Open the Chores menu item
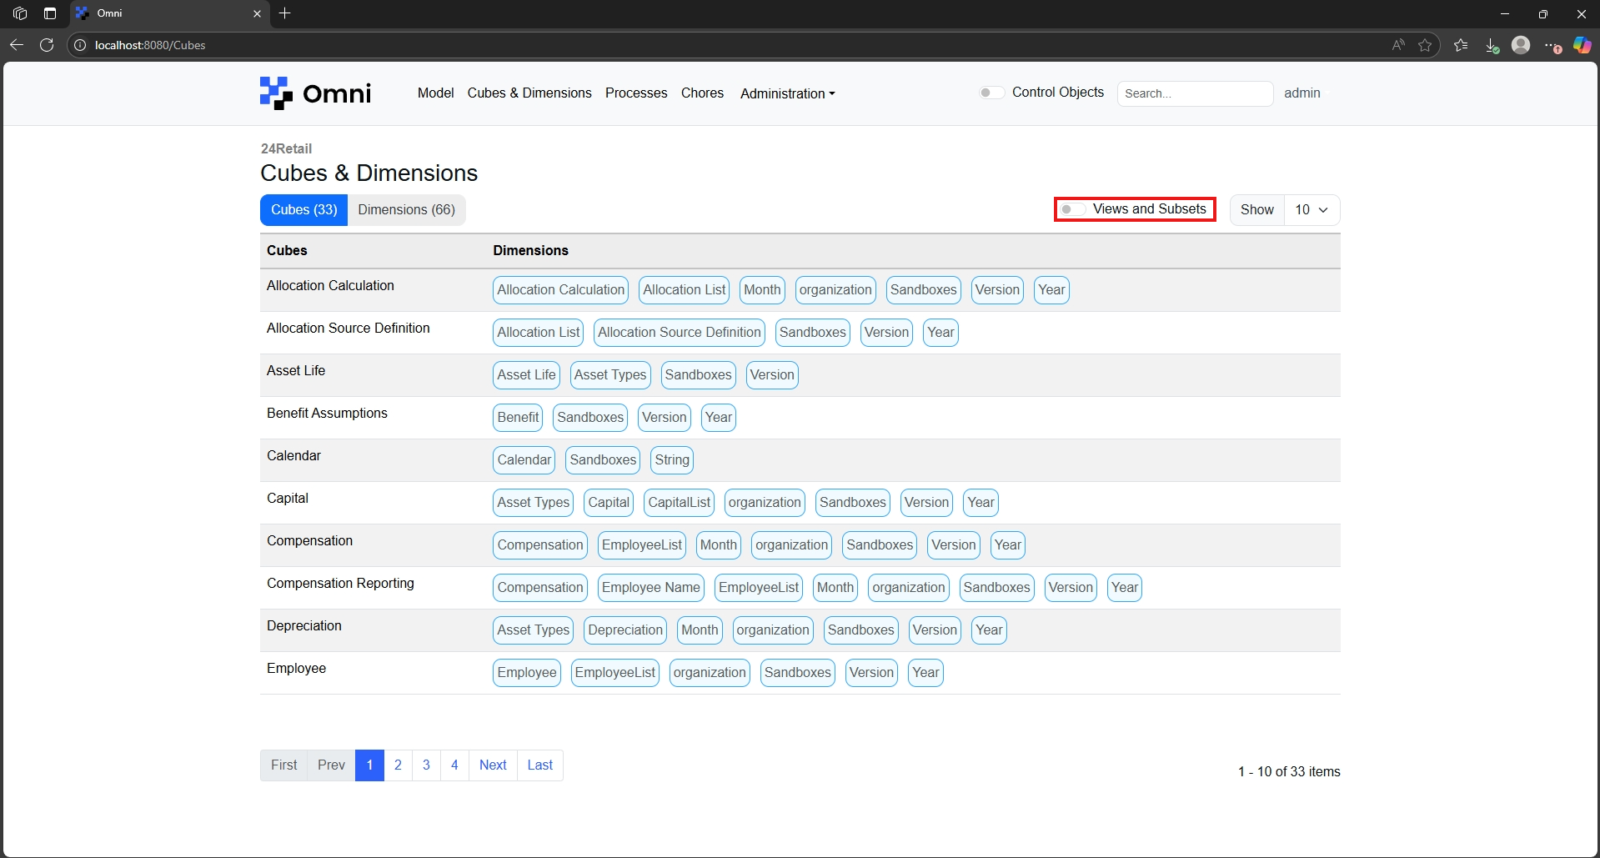1600x858 pixels. click(702, 93)
